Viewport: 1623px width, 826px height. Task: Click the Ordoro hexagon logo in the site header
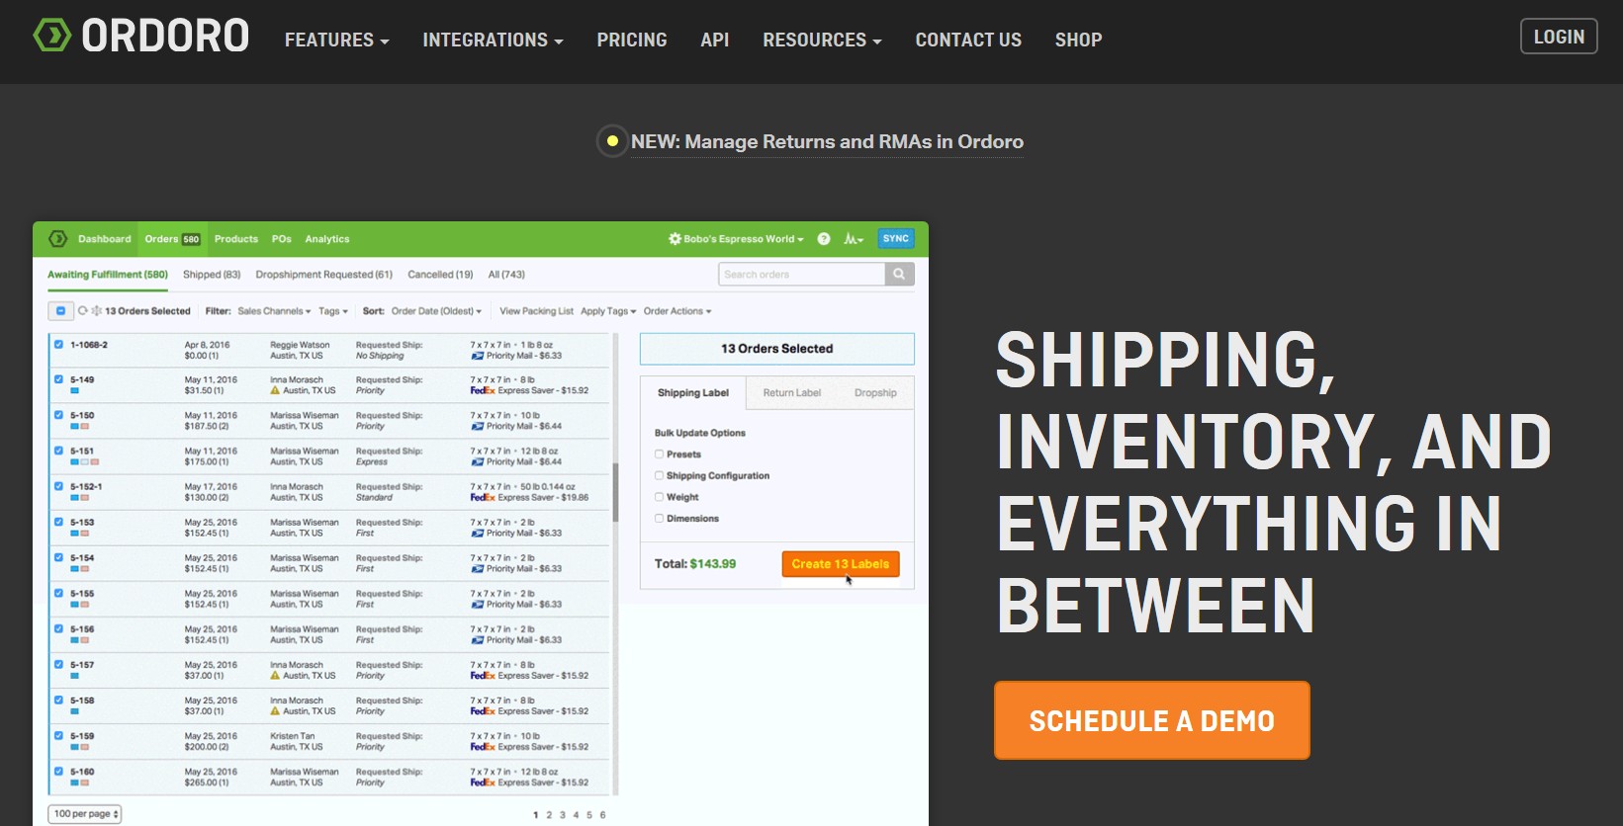pyautogui.click(x=52, y=36)
